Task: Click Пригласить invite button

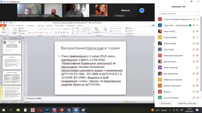Action: point(166,103)
